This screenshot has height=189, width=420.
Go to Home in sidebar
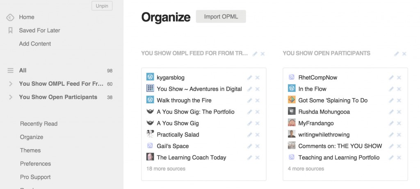click(27, 17)
